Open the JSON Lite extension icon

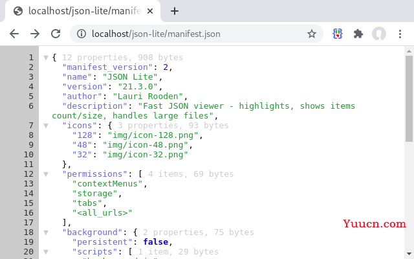tap(338, 34)
